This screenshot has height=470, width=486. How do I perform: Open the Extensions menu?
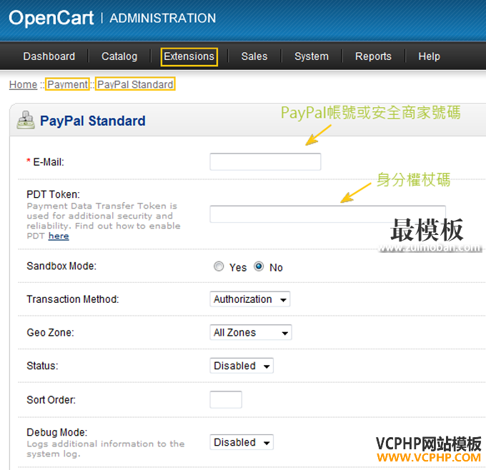(x=189, y=56)
